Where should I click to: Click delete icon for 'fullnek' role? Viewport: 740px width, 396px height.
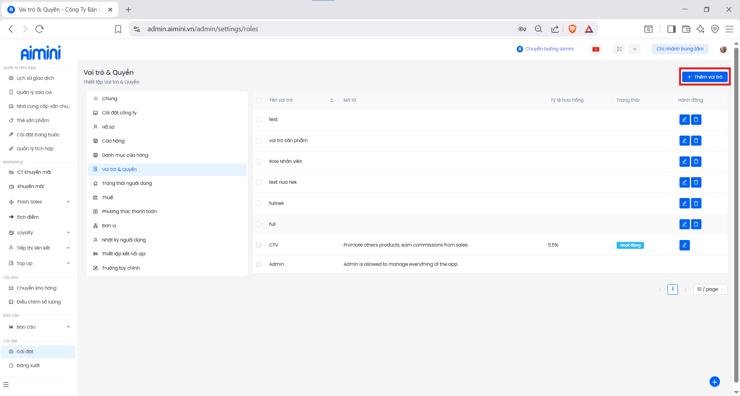point(696,203)
